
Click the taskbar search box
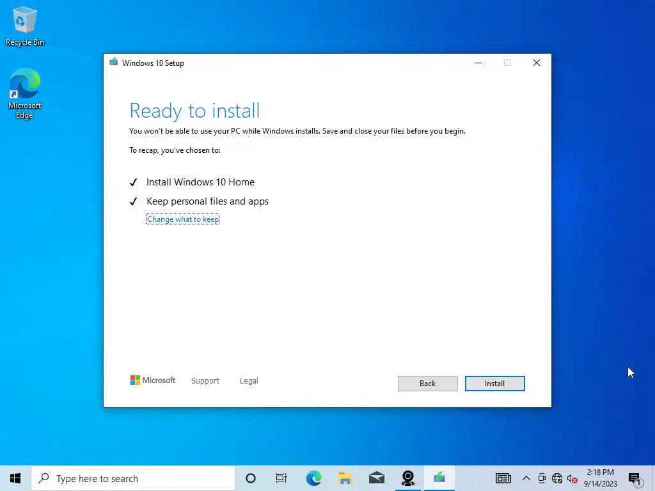133,478
